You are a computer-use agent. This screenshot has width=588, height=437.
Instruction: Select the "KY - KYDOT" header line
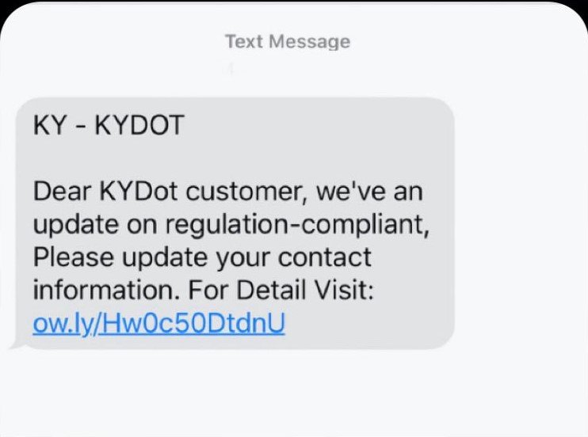click(x=109, y=125)
